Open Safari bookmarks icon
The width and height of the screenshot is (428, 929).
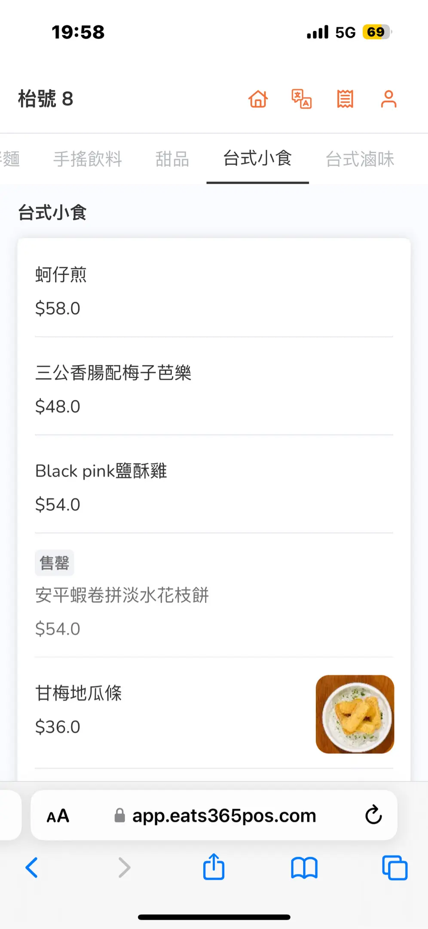pos(304,867)
